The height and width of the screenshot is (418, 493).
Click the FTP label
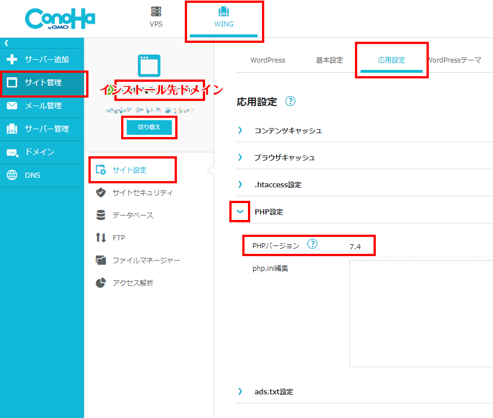pos(119,237)
